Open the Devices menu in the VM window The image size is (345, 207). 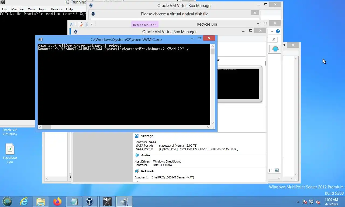coord(56,9)
